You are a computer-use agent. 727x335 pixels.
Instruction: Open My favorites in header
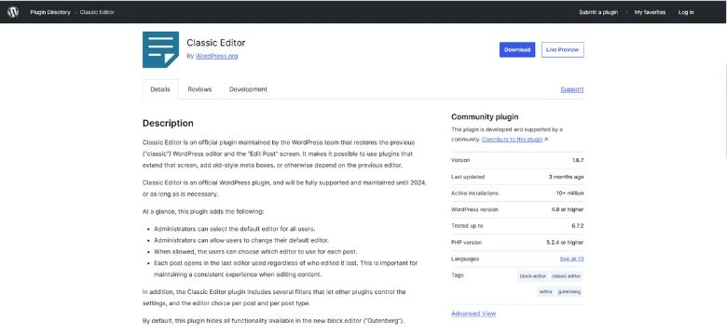650,12
